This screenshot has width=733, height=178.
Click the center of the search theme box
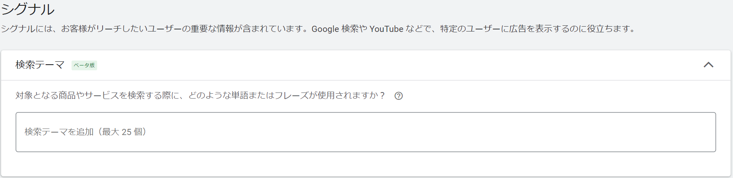coord(366,132)
